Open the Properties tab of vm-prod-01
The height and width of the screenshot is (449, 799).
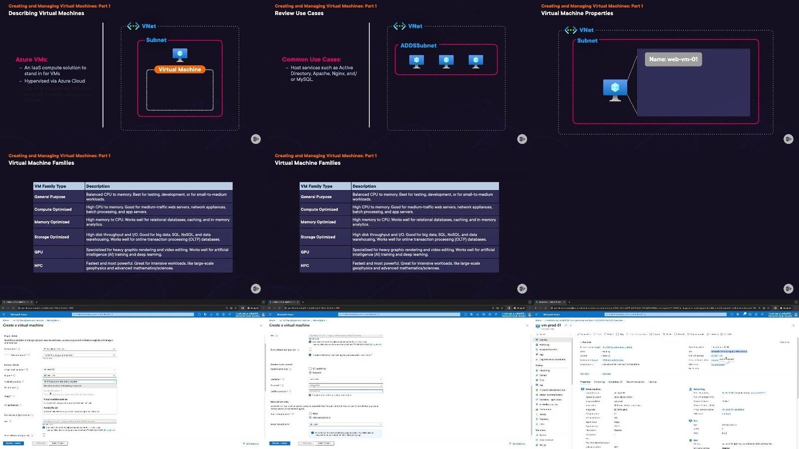tap(585, 382)
